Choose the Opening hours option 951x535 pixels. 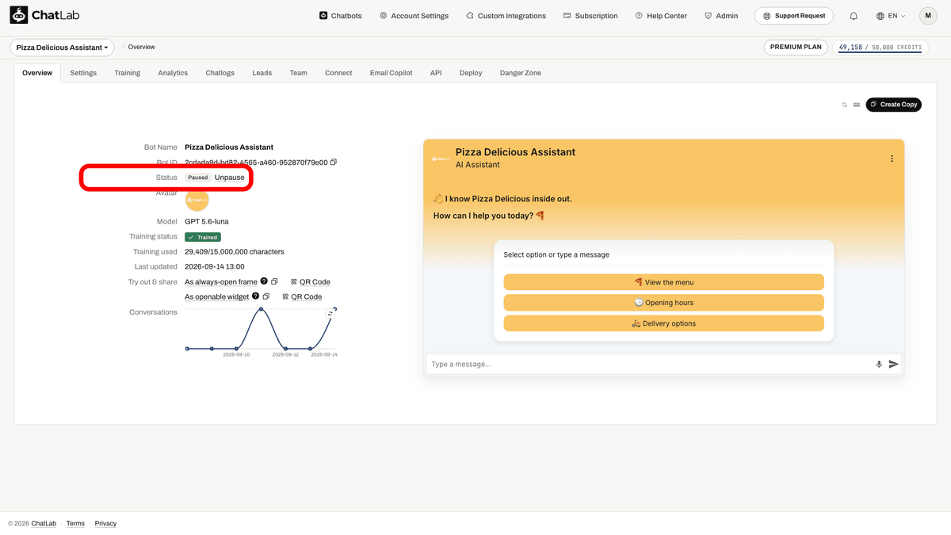click(x=664, y=303)
